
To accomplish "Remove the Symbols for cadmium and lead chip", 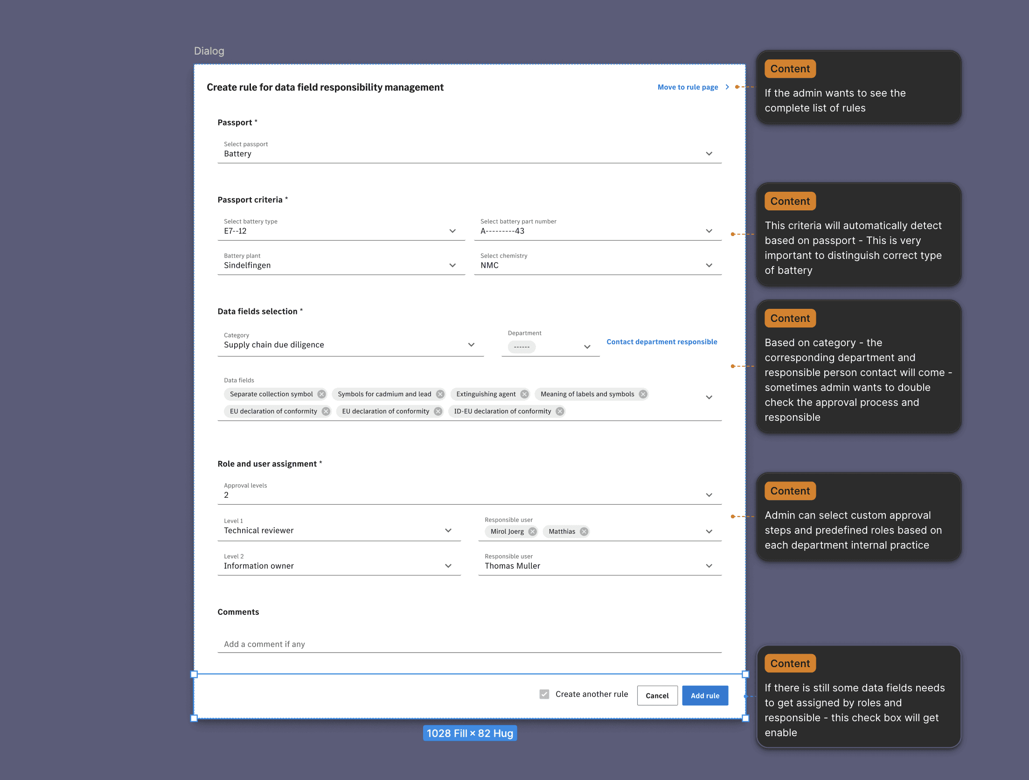I will point(440,394).
